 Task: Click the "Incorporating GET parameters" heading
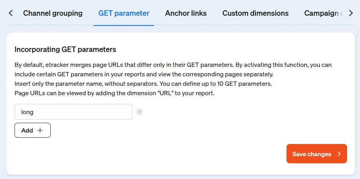65,50
